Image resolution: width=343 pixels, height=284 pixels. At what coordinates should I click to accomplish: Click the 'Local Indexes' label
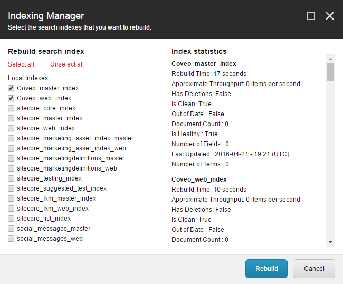pyautogui.click(x=28, y=78)
